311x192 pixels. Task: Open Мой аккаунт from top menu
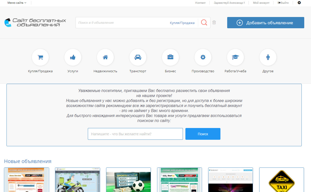coord(261,3)
